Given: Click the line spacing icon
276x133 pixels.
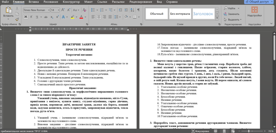Looking at the screenshot, I should 116,17.
